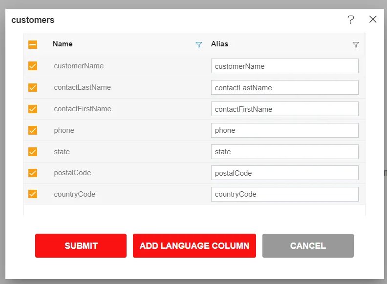The image size is (387, 284).
Task: Uncheck the state row checkbox
Action: click(33, 152)
